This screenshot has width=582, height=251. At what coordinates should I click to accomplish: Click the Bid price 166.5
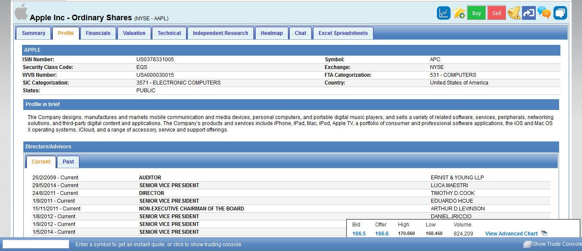point(359,234)
